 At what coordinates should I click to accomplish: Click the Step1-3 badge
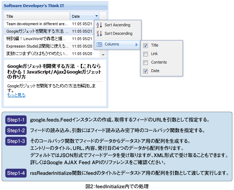(x=16, y=141)
